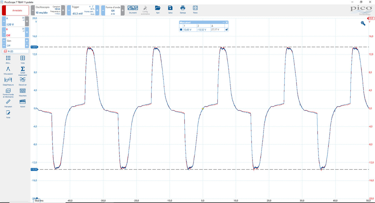Click the Config. automatica auto setup icon
The width and height of the screenshot is (375, 203).
pyautogui.click(x=146, y=10)
